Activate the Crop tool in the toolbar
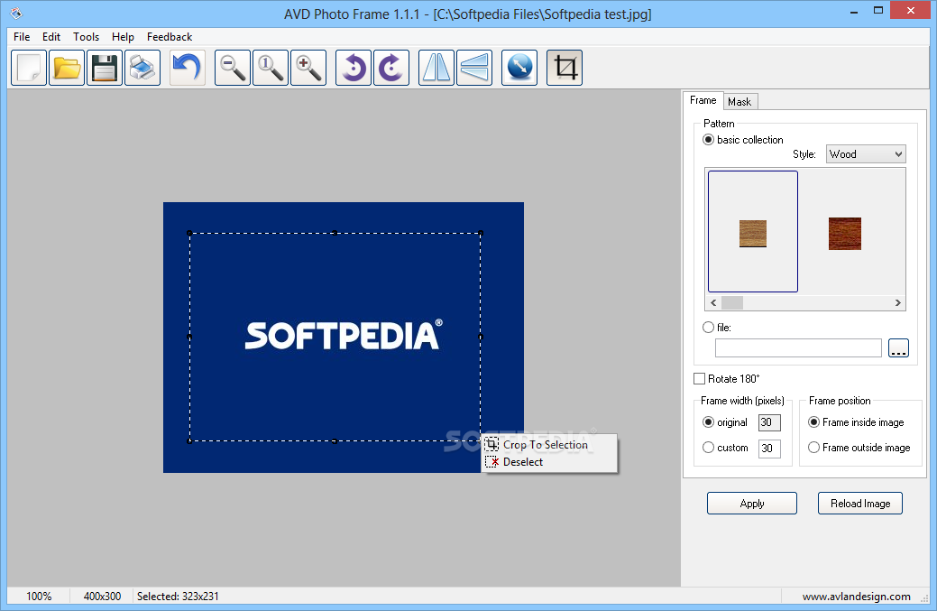This screenshot has width=937, height=611. tap(565, 68)
